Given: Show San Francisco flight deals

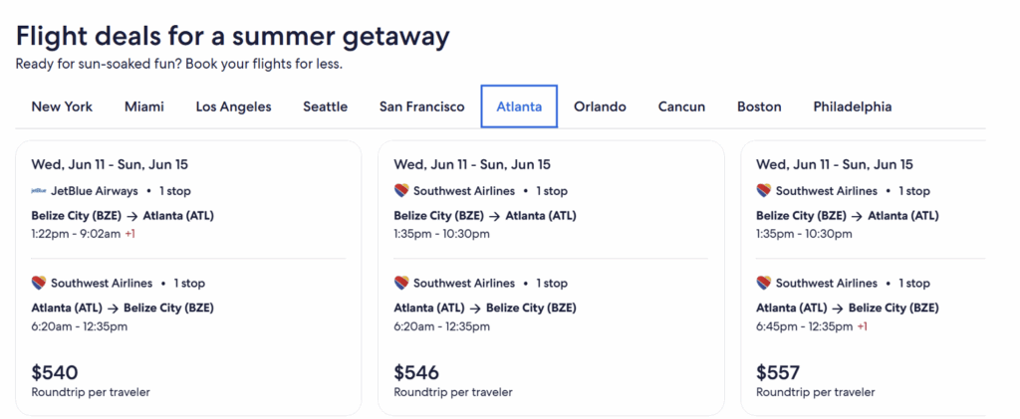Looking at the screenshot, I should point(422,106).
